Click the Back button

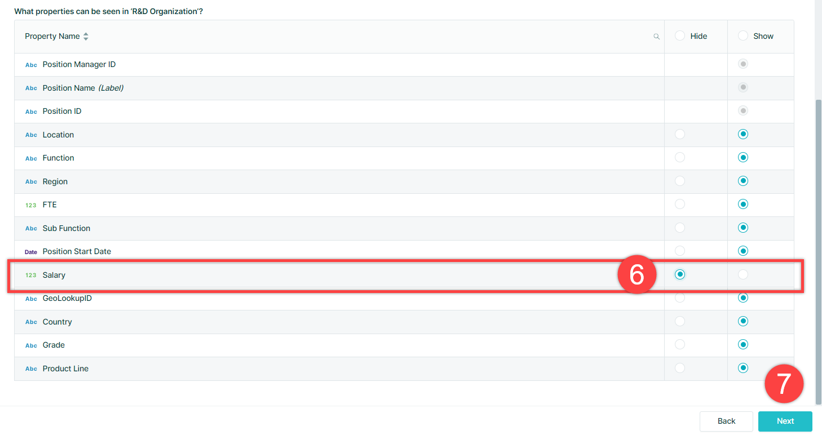[x=726, y=421]
